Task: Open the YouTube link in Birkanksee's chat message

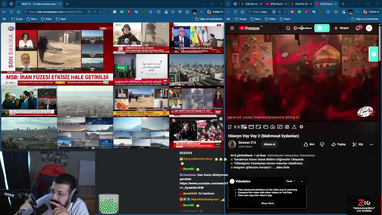Action: pos(204,185)
